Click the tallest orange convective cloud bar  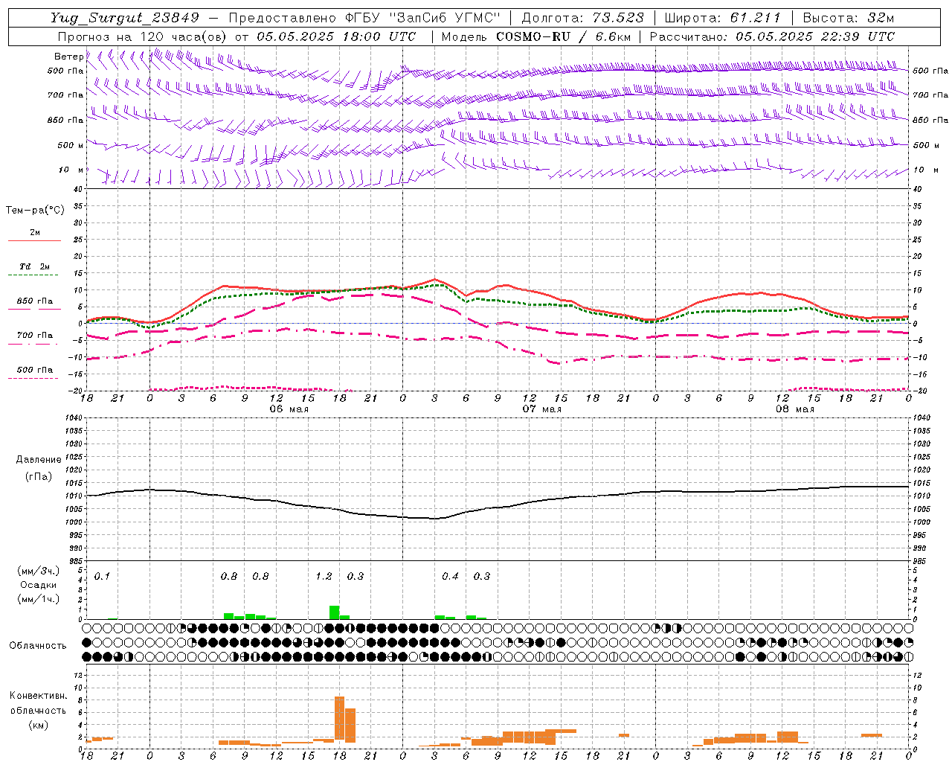(340, 718)
